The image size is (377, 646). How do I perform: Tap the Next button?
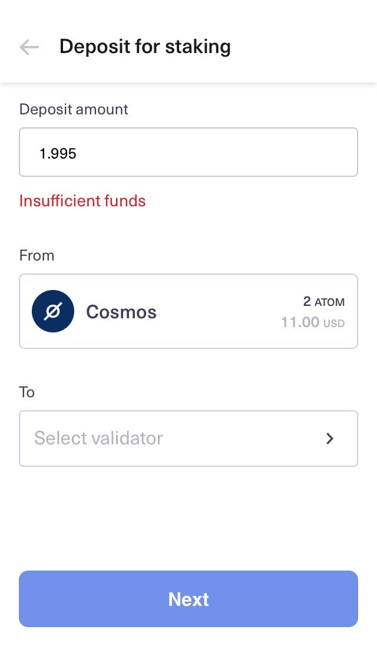(188, 599)
